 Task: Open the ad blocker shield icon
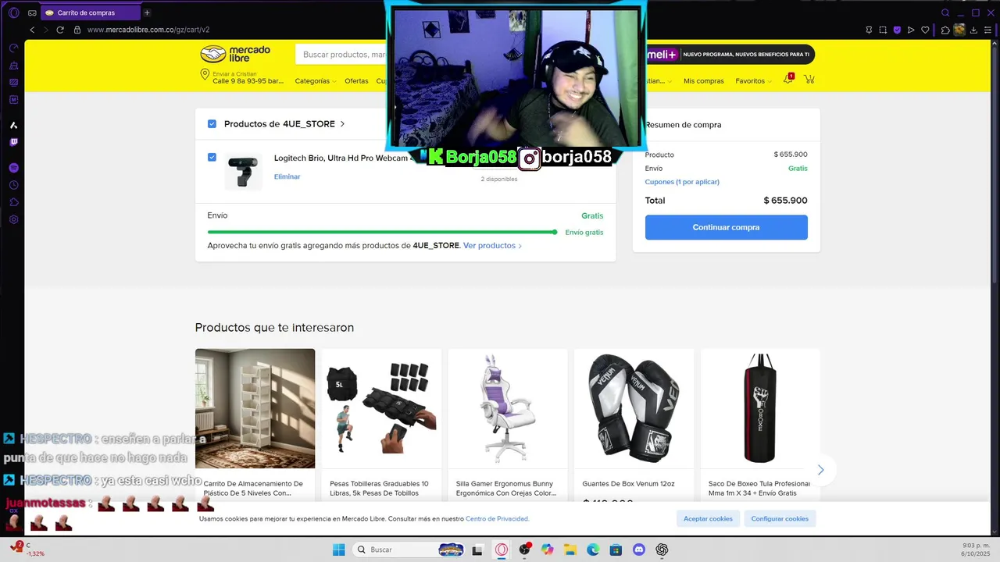click(897, 30)
